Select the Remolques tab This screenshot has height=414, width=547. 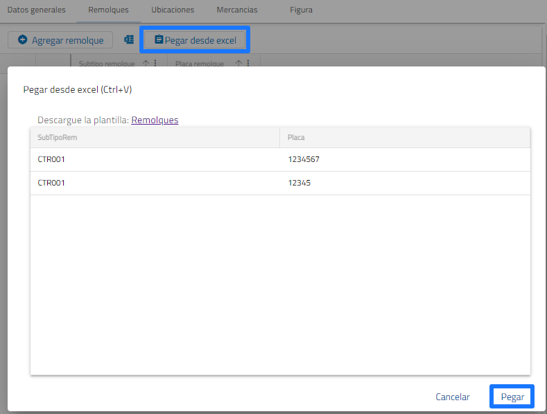(108, 10)
